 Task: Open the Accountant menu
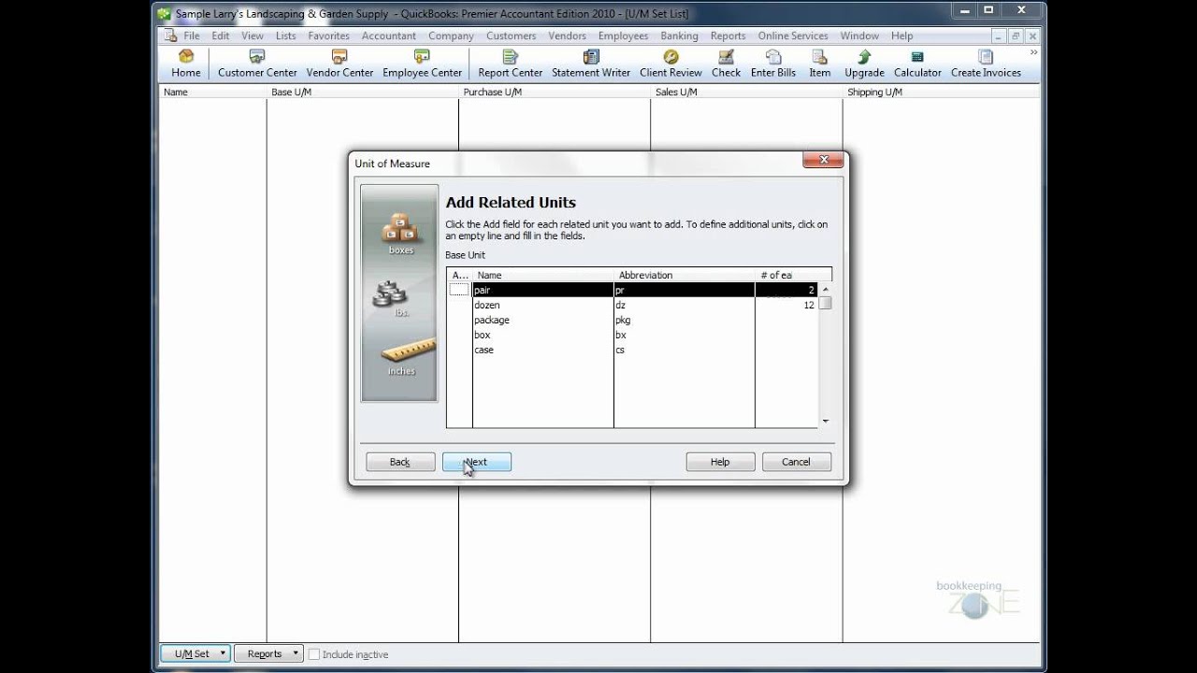point(389,36)
